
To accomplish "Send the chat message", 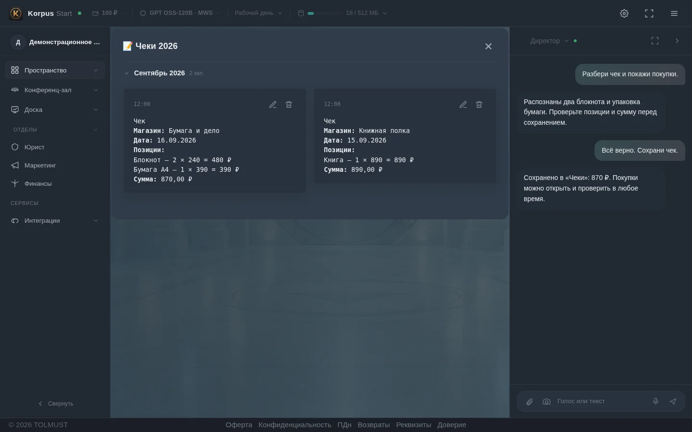I will pos(673,401).
